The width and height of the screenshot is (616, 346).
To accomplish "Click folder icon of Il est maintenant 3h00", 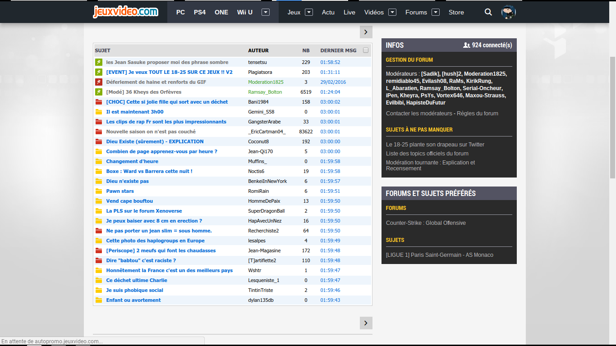I will 99,112.
